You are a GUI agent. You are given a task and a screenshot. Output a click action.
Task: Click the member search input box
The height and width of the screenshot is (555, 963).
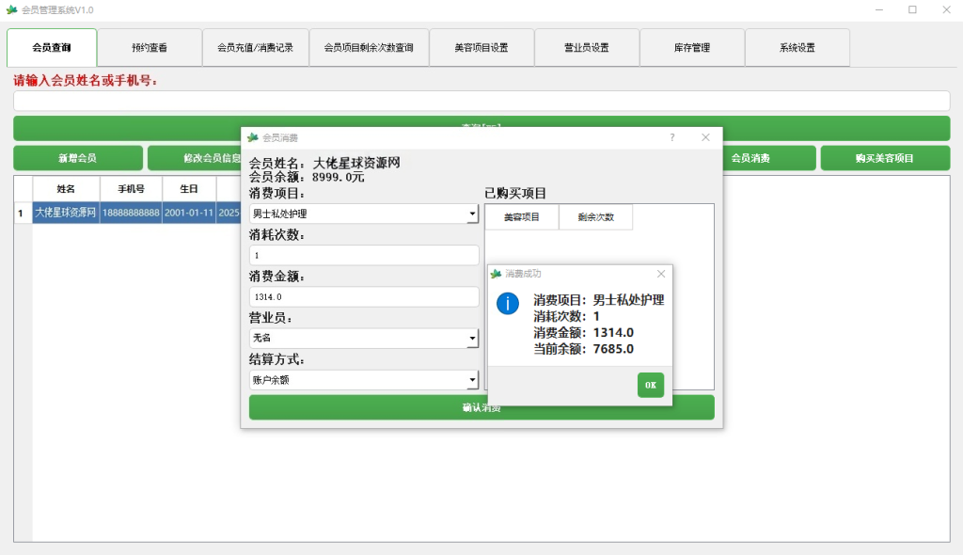(481, 100)
